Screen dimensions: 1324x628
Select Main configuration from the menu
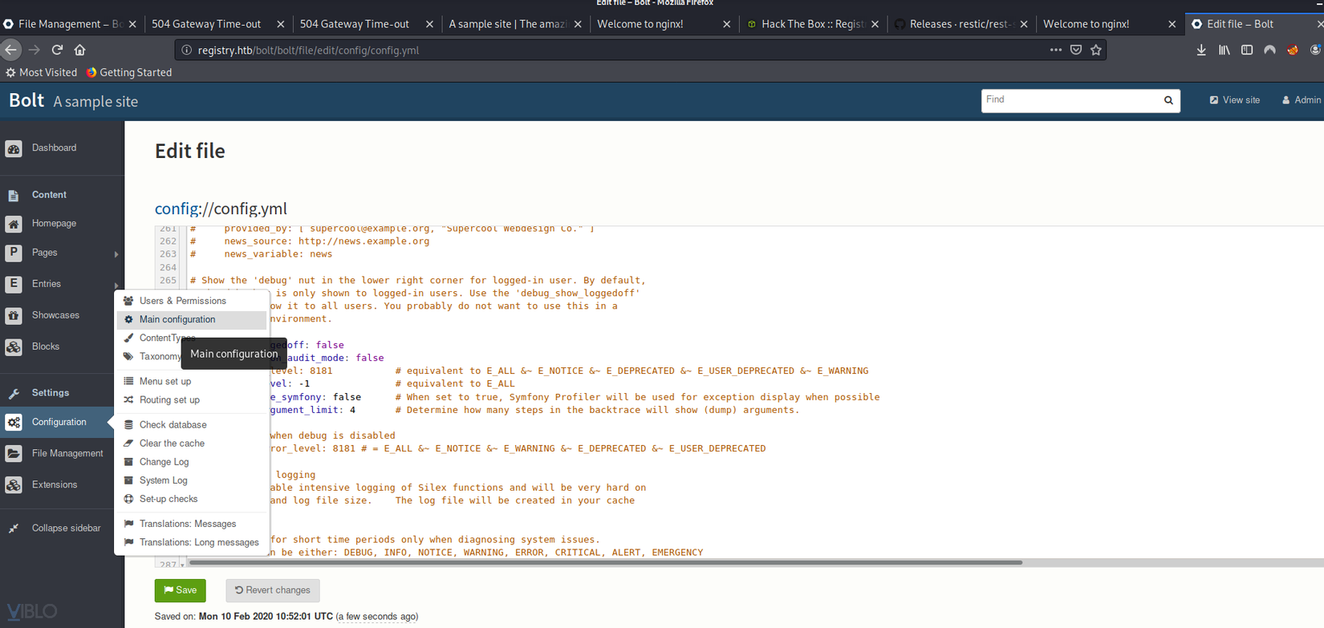[192, 320]
